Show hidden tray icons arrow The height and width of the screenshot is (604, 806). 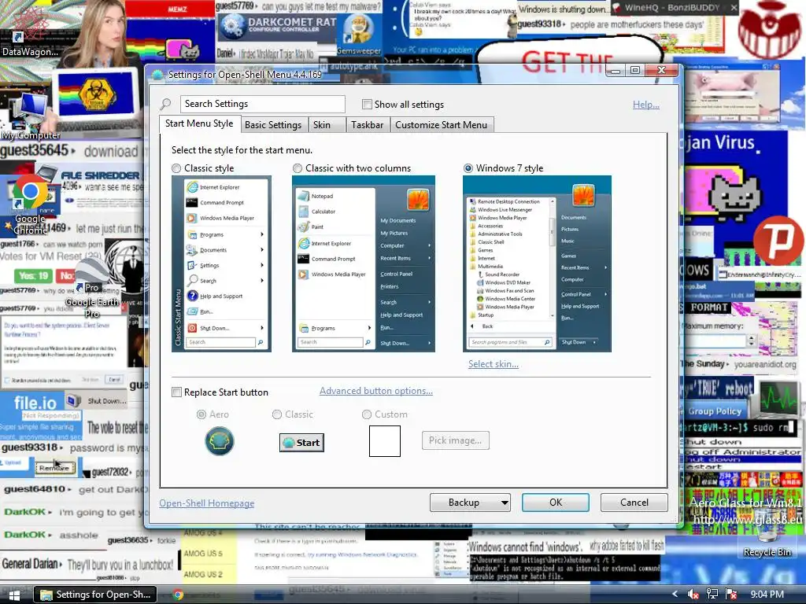point(675,595)
